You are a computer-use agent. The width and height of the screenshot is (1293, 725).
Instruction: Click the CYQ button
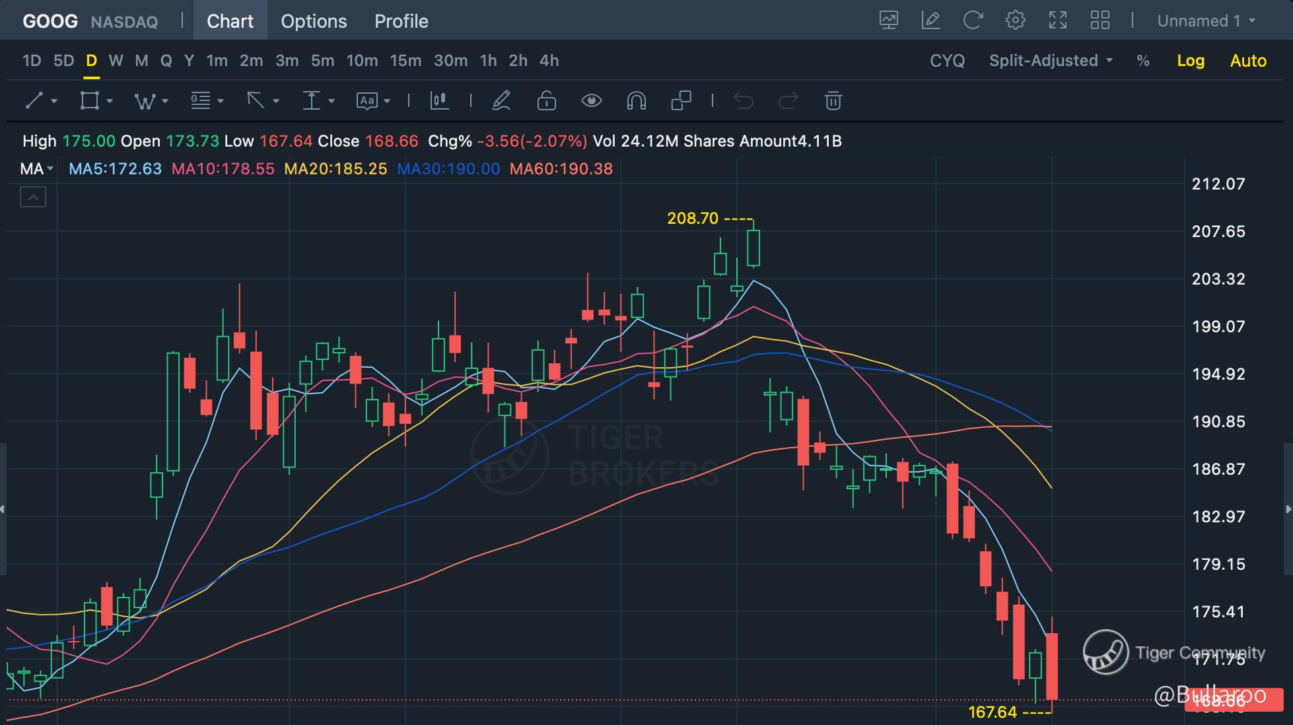(947, 61)
